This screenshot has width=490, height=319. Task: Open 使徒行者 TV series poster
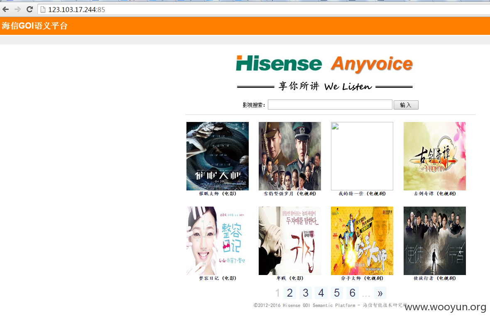click(435, 241)
